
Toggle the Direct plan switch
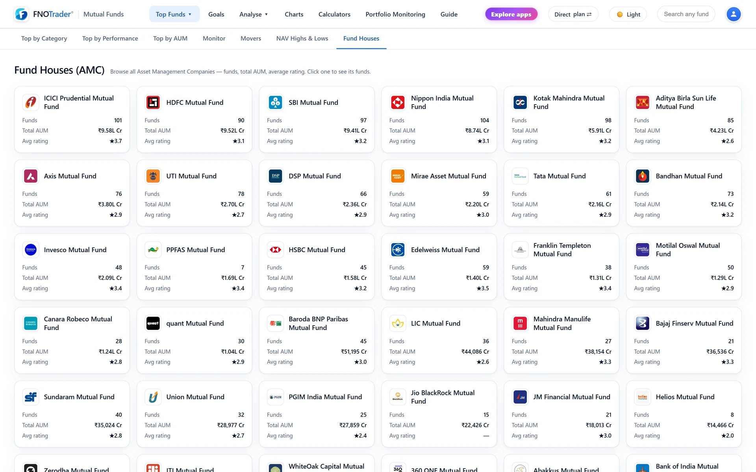[x=573, y=14]
